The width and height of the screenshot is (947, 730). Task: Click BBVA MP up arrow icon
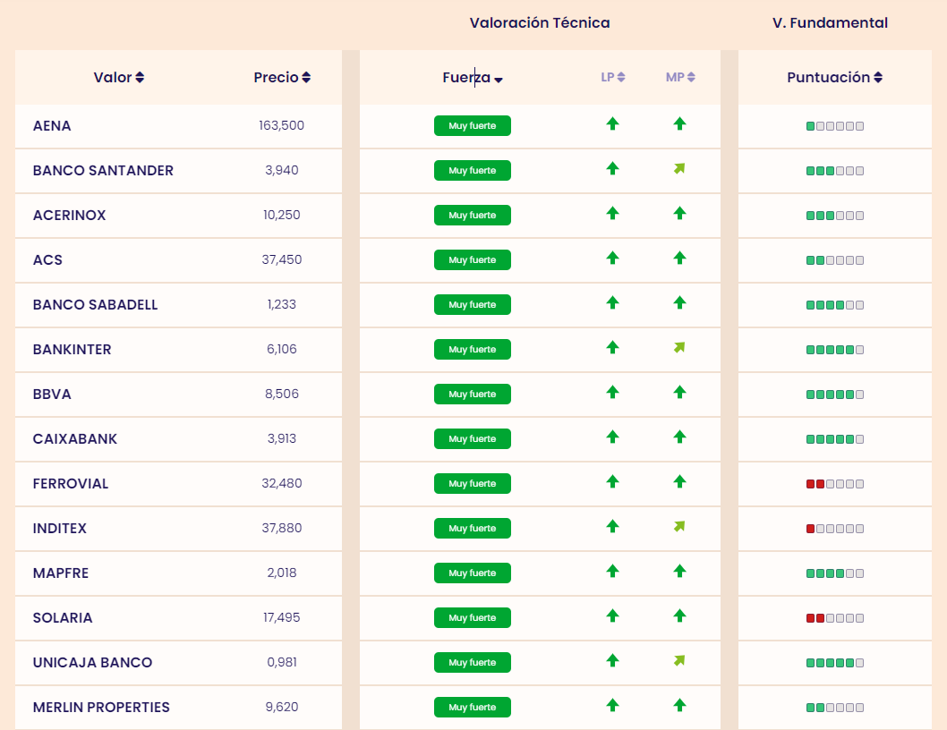tap(679, 392)
